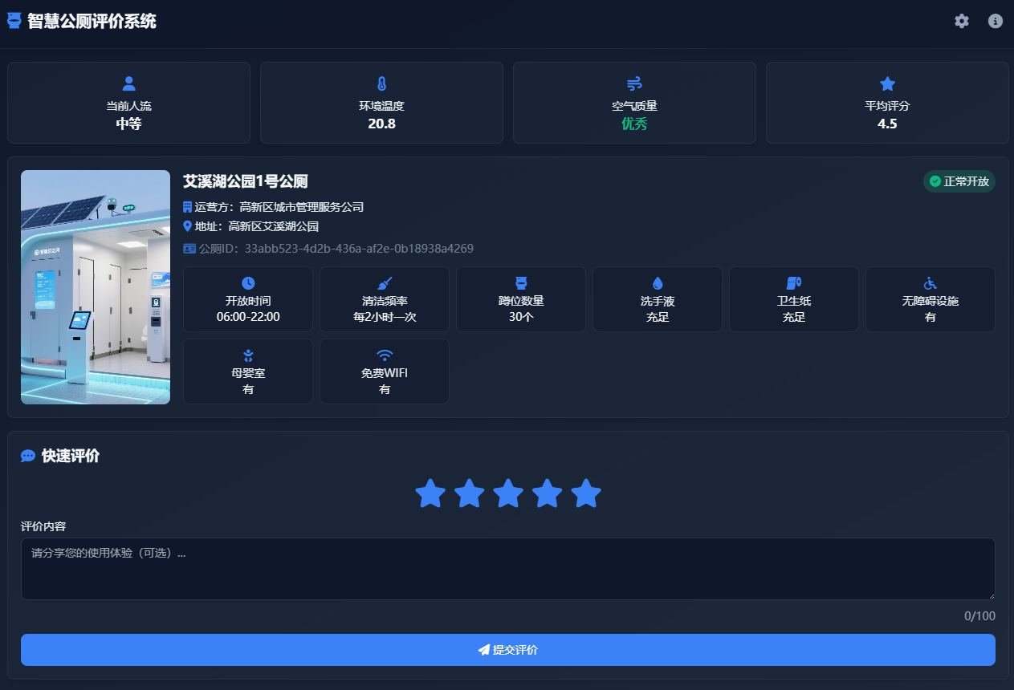
Task: Click the 4.5 average rating value
Action: tap(887, 124)
